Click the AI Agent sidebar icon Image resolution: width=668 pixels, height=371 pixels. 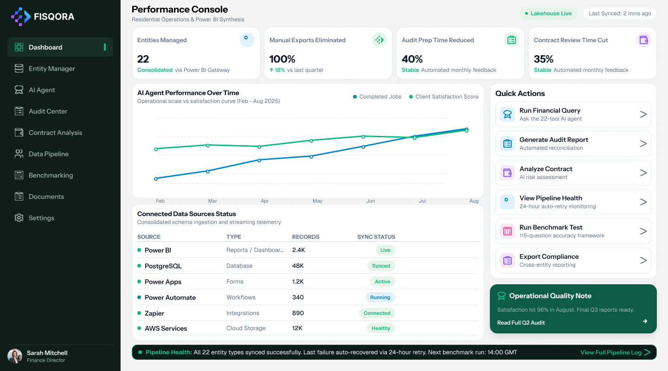coord(19,90)
